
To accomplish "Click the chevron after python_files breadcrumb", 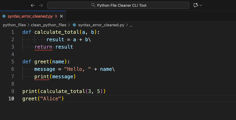I will click(x=28, y=25).
